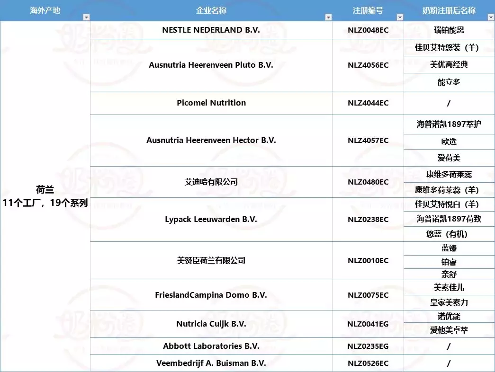Select product cell 爱他美卓萃
Viewport: 495px width, 372px height.
pos(449,330)
